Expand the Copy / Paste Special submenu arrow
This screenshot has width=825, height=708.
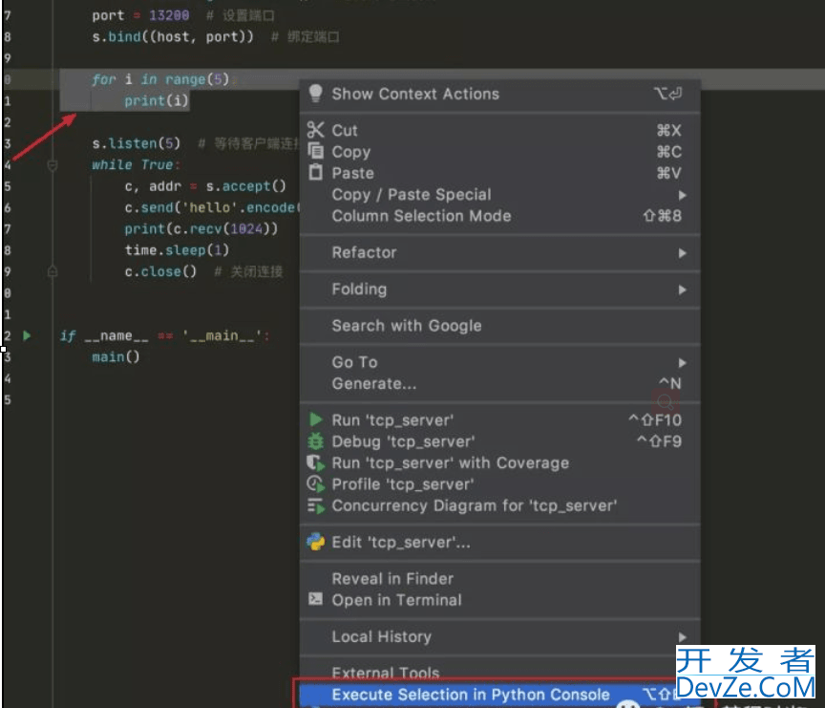[x=683, y=195]
